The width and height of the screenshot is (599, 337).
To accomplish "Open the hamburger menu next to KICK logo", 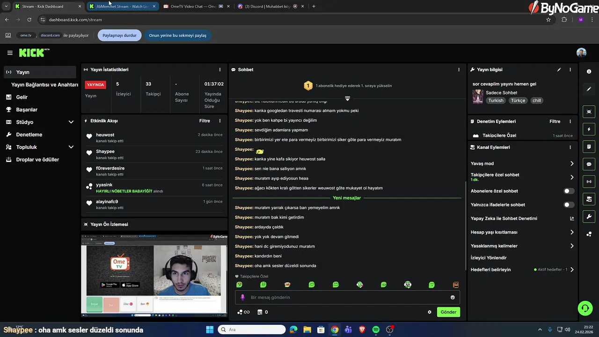I will tap(10, 53).
